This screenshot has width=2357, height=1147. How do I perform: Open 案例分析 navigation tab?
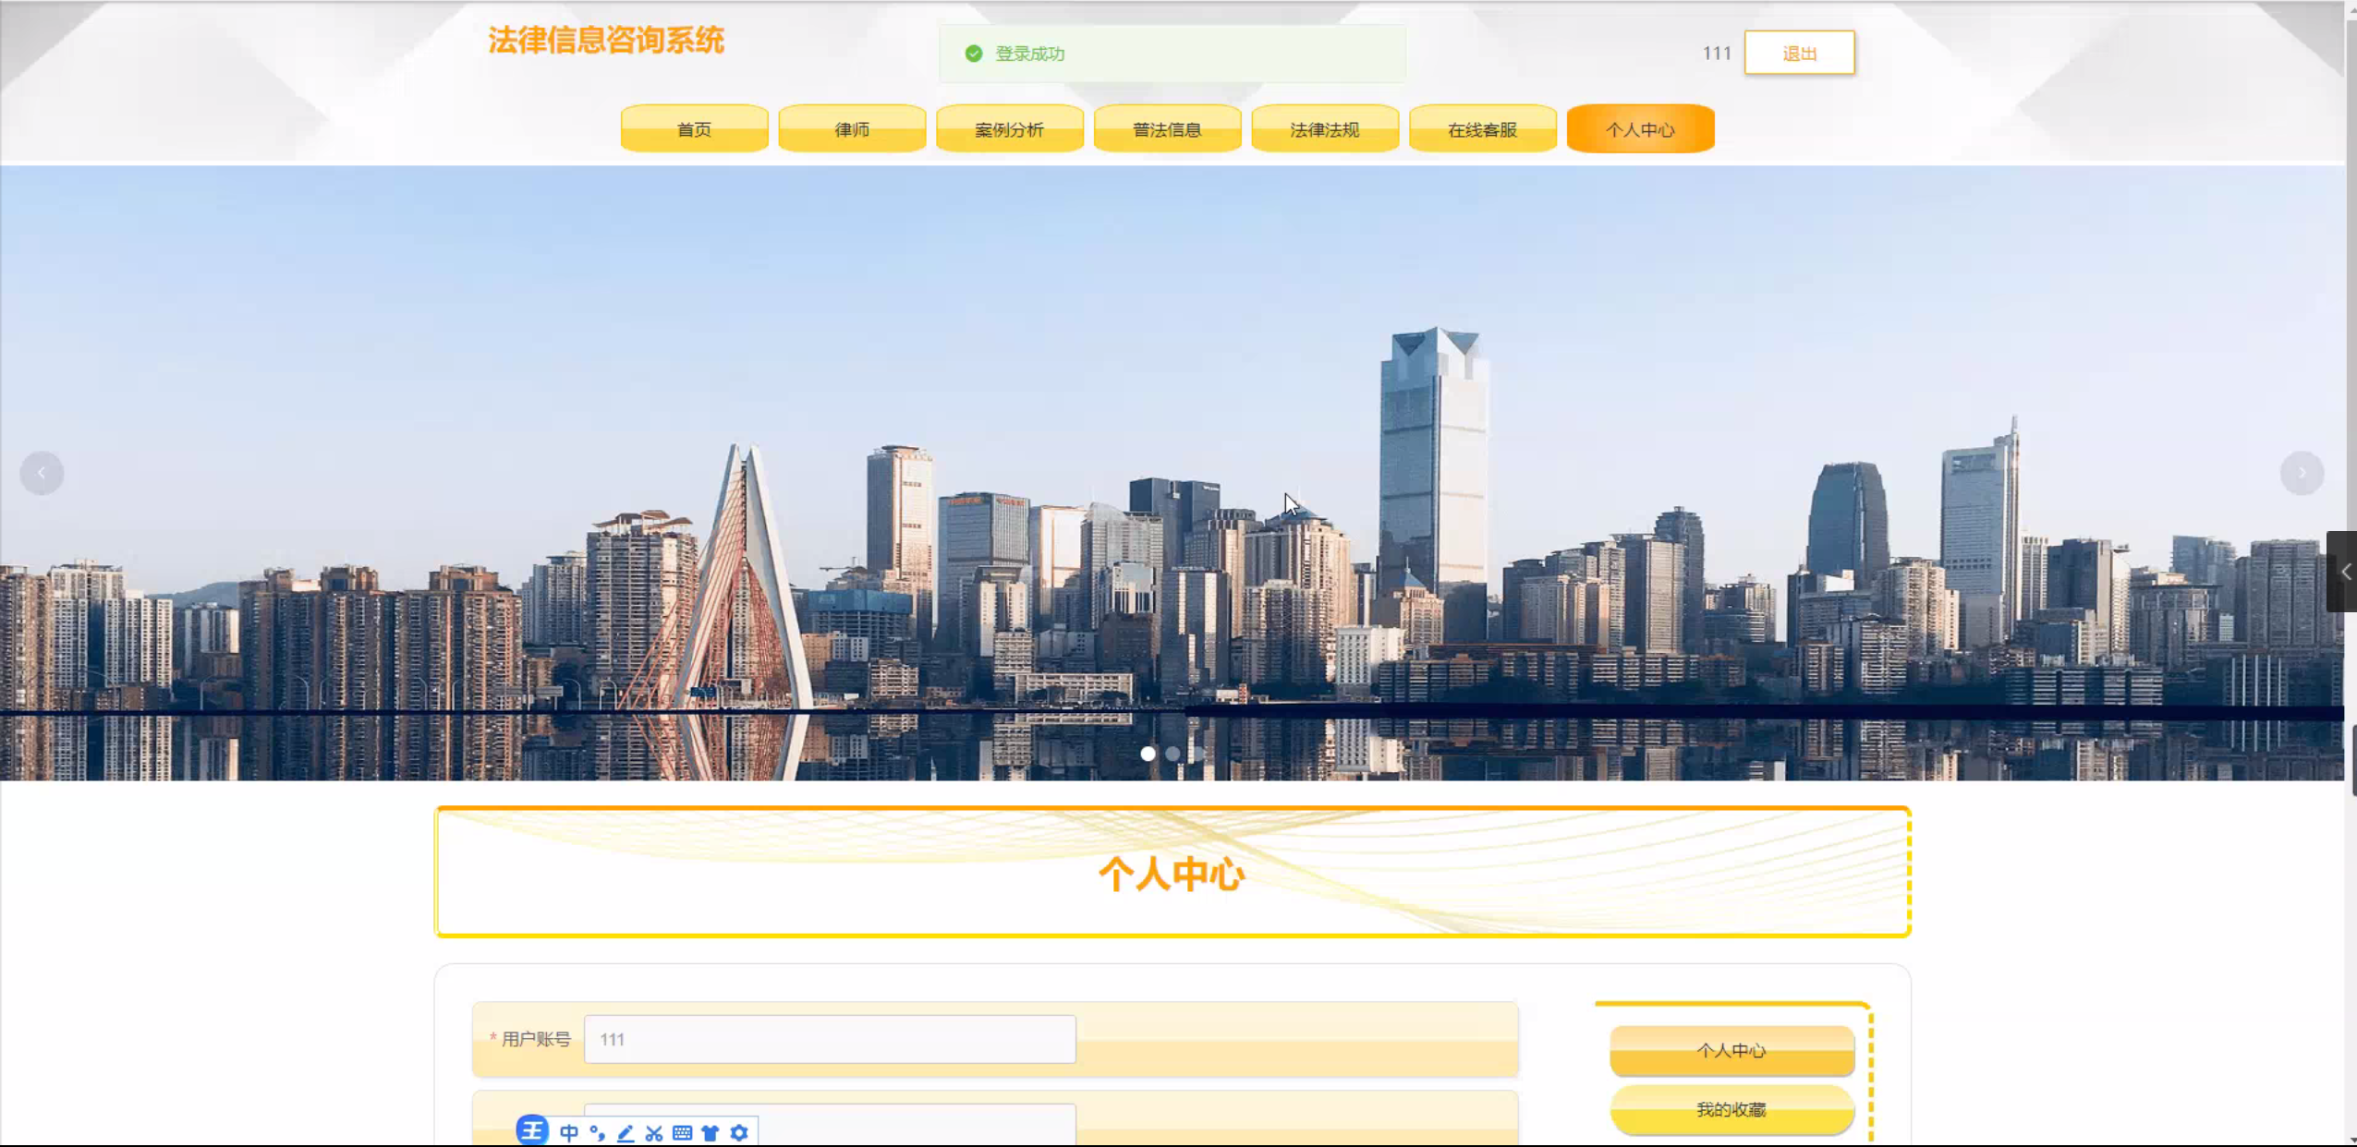(1010, 129)
